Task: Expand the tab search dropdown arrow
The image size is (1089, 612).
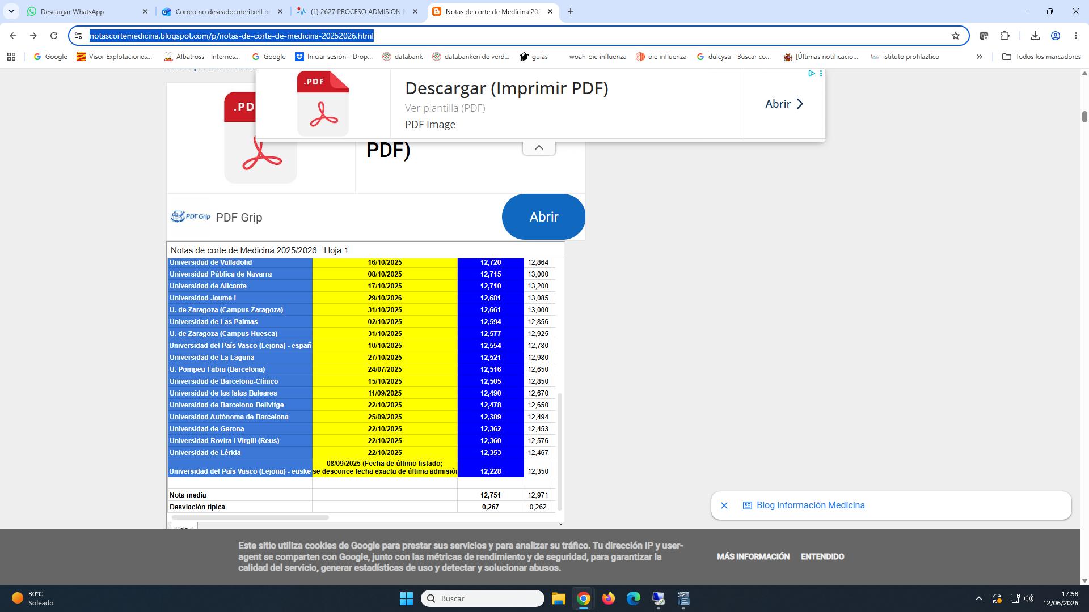Action: point(11,11)
